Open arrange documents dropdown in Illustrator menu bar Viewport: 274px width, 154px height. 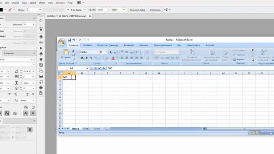click(80, 3)
